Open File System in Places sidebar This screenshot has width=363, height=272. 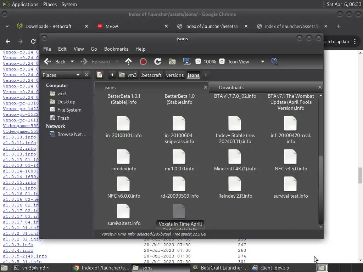69,110
